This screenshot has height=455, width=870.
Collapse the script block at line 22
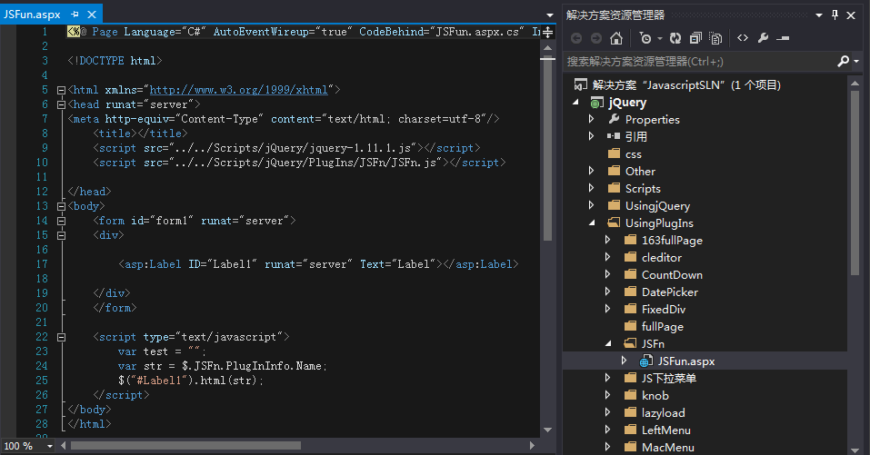(x=61, y=337)
